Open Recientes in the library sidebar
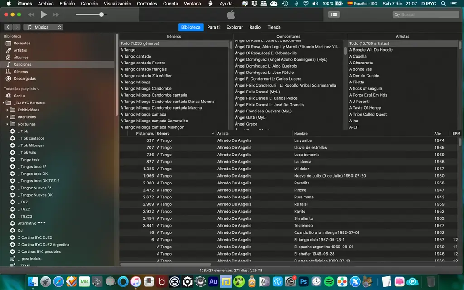Viewport: 464px width, 290px height. coord(22,43)
